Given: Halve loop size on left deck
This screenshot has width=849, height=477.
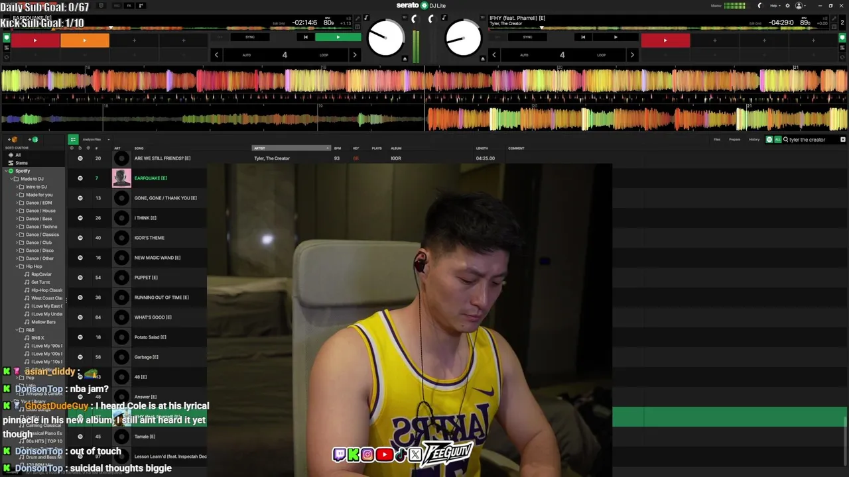Looking at the screenshot, I should click(x=216, y=55).
